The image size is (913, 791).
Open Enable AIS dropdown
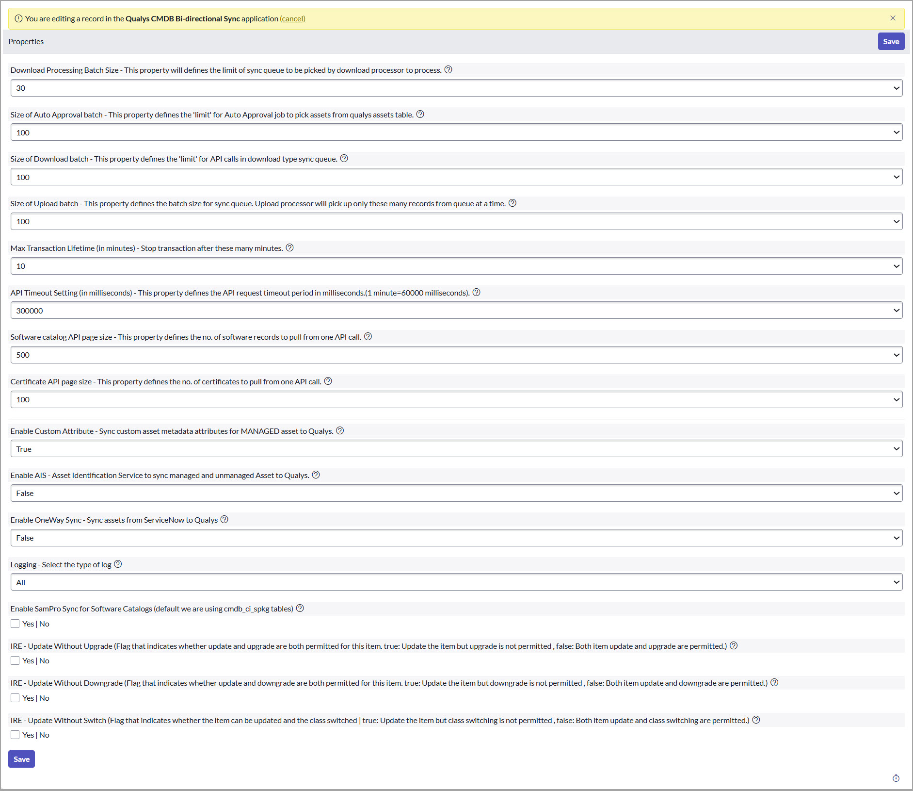[x=456, y=493]
